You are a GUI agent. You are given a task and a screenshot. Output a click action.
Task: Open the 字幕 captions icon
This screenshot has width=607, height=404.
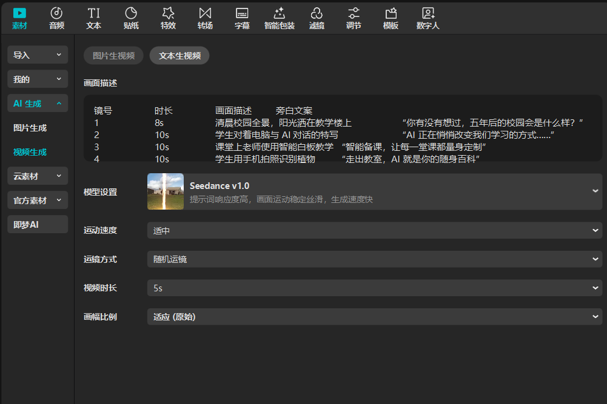pyautogui.click(x=242, y=18)
